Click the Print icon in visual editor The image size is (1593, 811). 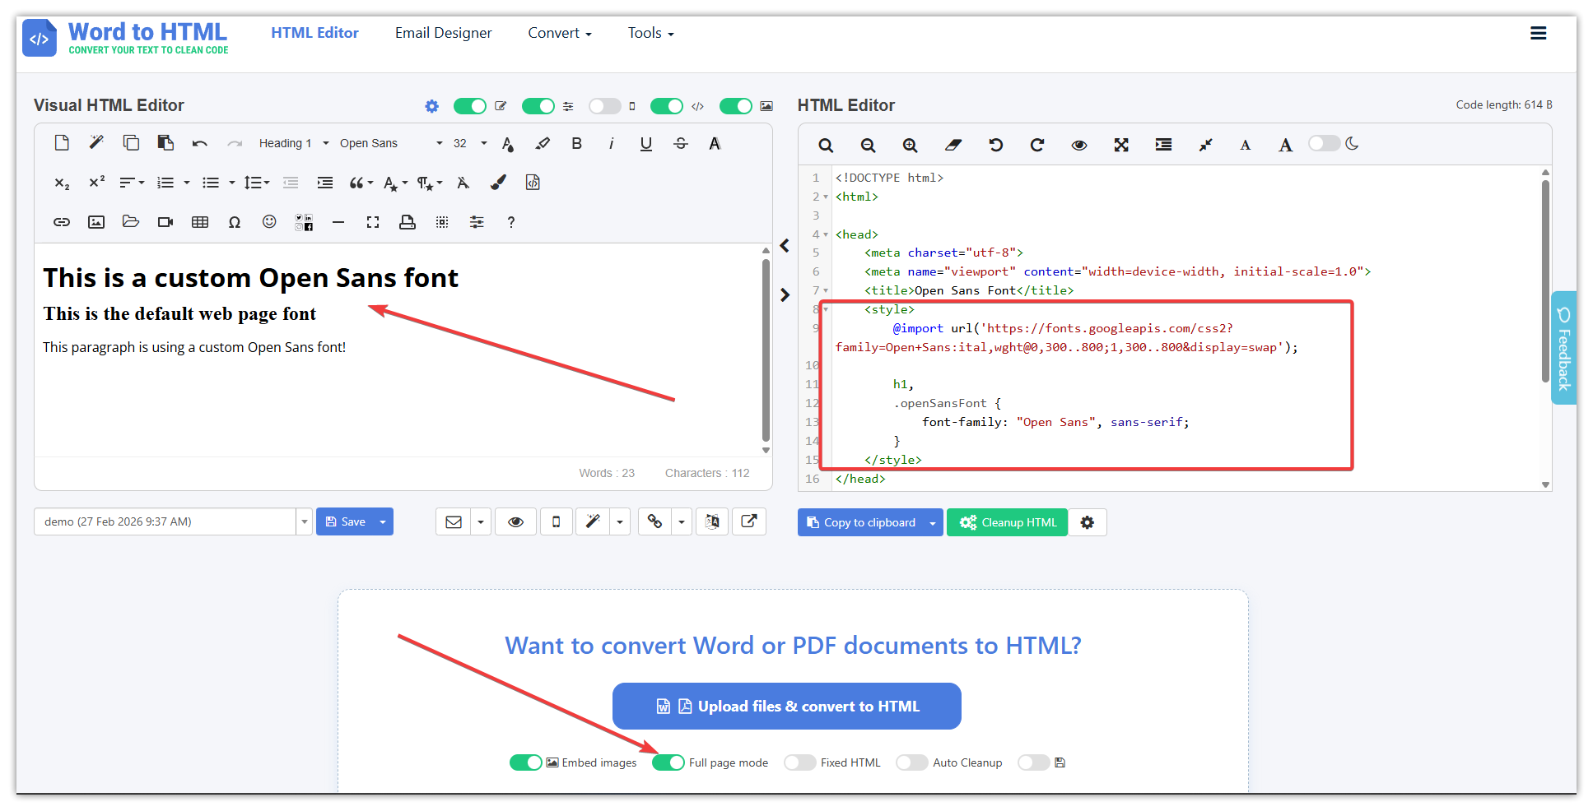[408, 222]
